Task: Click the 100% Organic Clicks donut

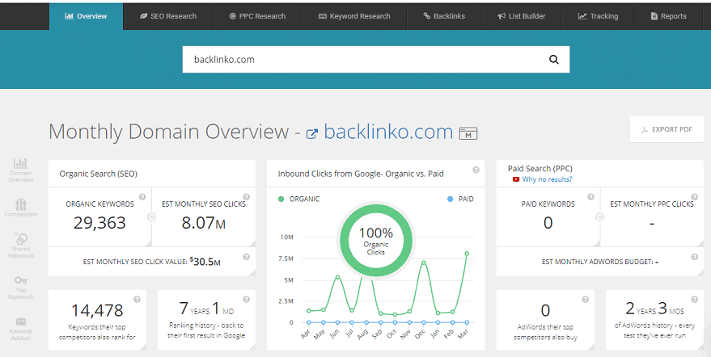Action: point(376,240)
